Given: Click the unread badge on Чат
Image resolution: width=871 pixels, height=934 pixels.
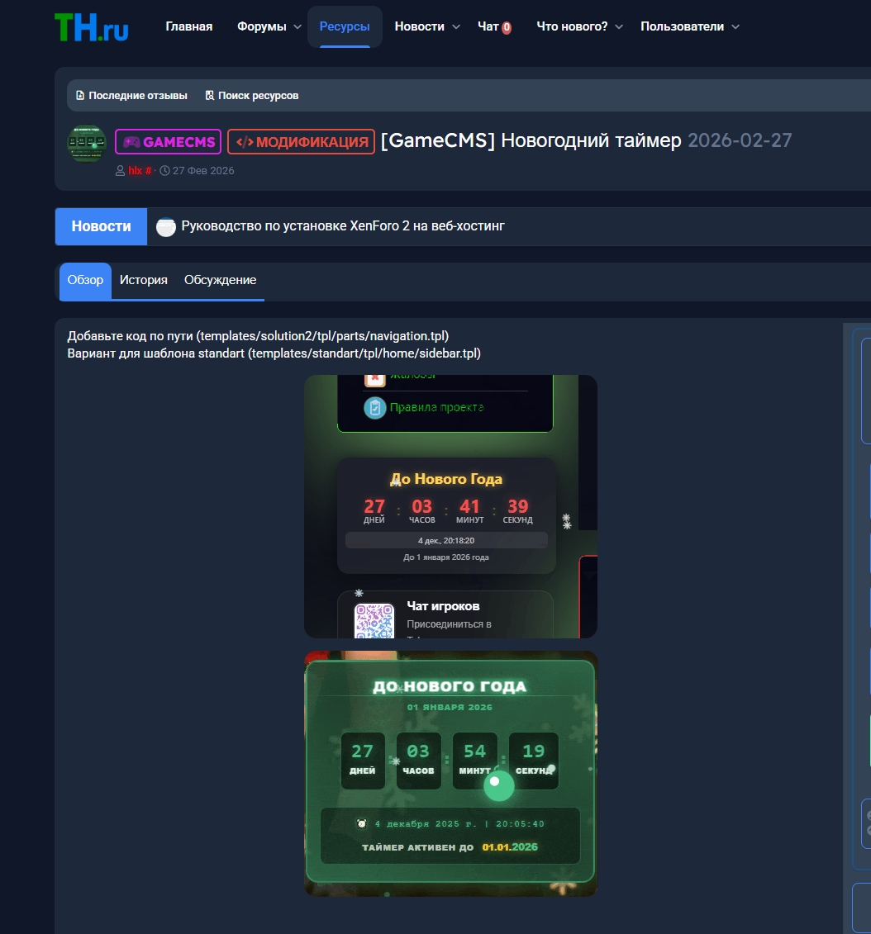Looking at the screenshot, I should point(507,27).
